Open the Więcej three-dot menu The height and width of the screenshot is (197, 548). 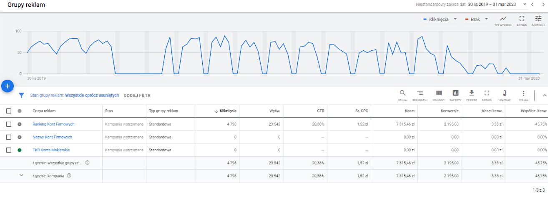(523, 94)
